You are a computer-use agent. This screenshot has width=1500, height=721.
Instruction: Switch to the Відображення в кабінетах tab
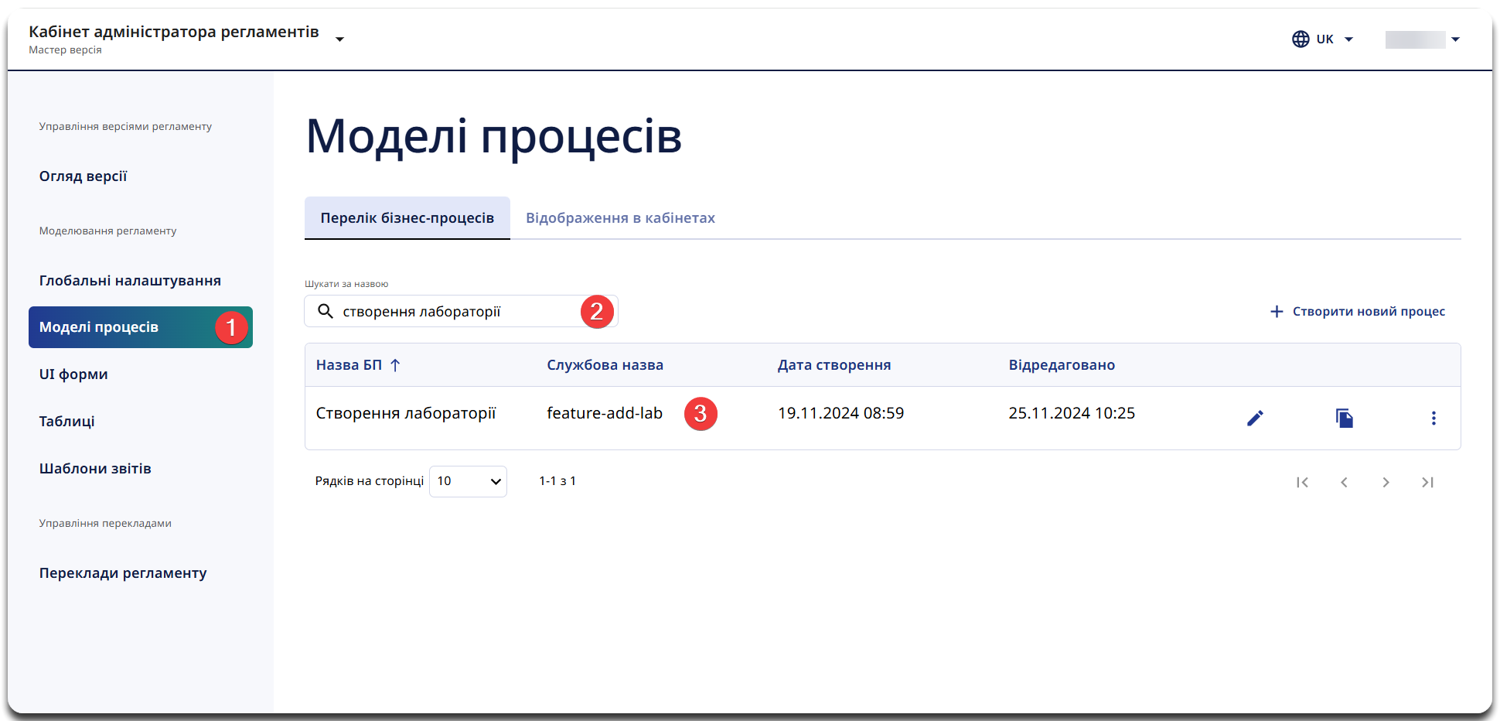coord(620,218)
